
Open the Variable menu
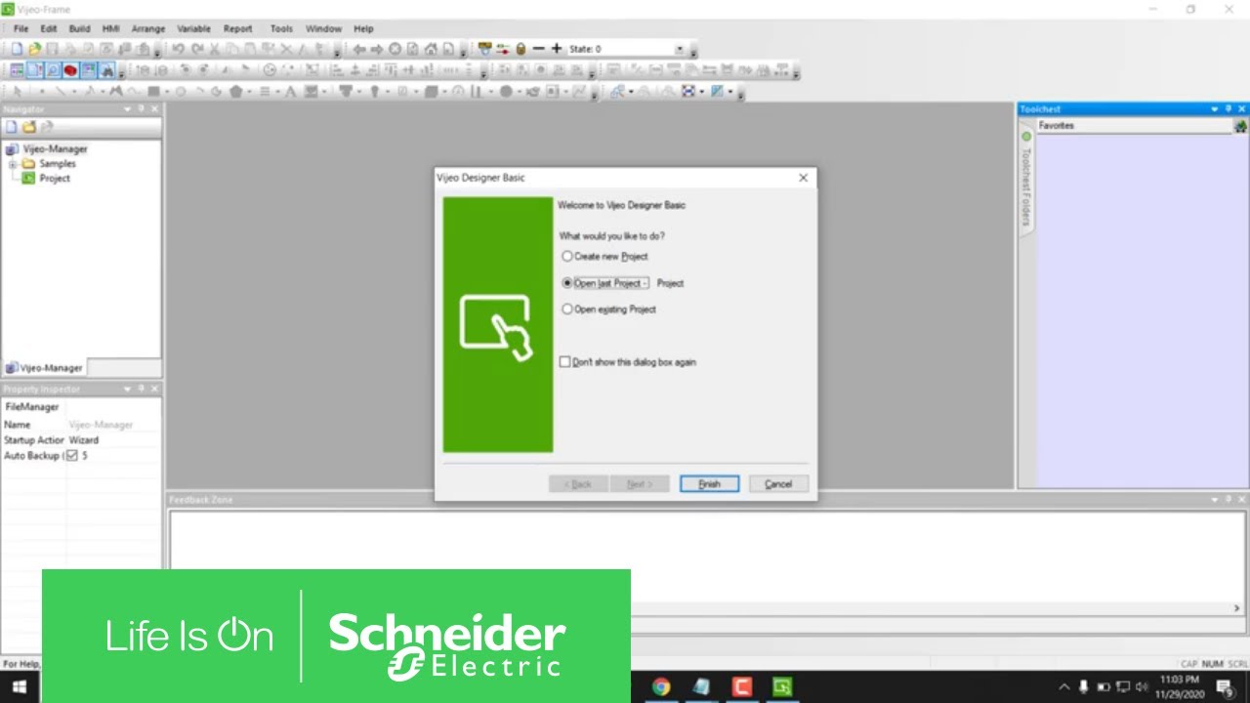[193, 28]
